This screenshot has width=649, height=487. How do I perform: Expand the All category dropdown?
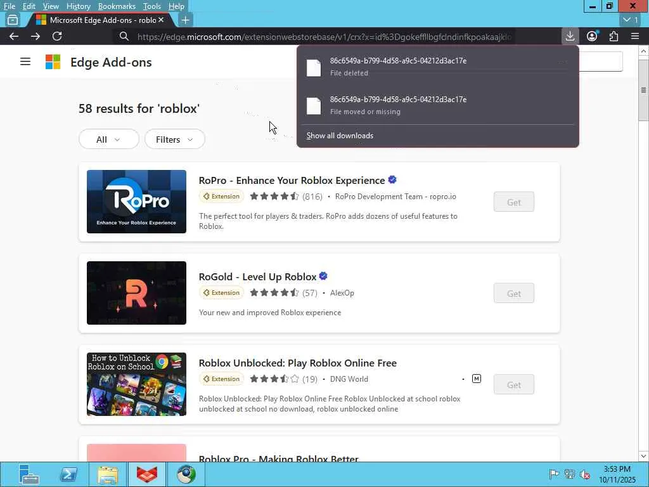click(x=109, y=139)
